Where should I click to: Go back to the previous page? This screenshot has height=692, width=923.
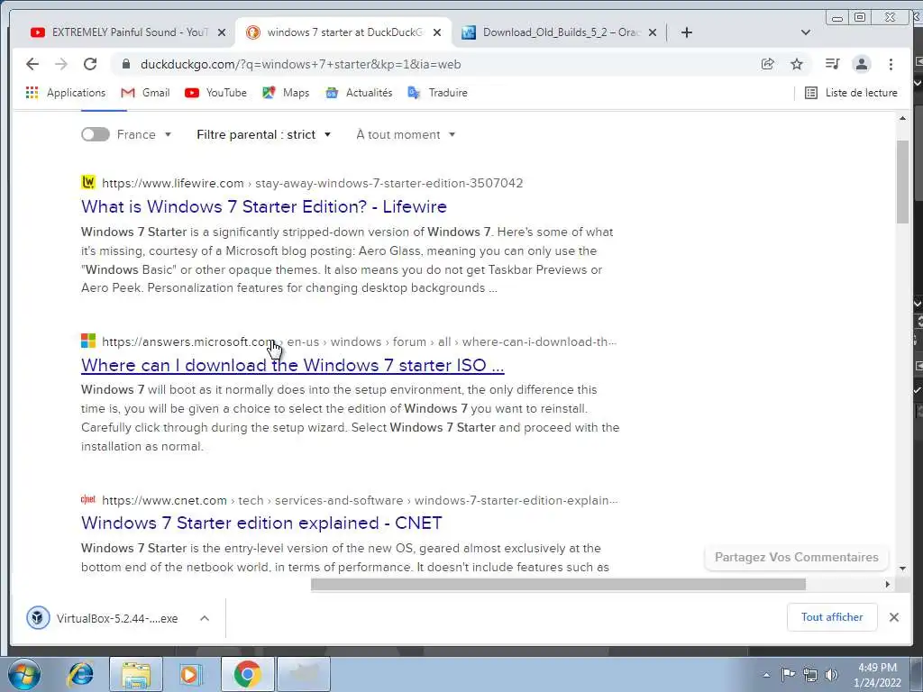32,64
